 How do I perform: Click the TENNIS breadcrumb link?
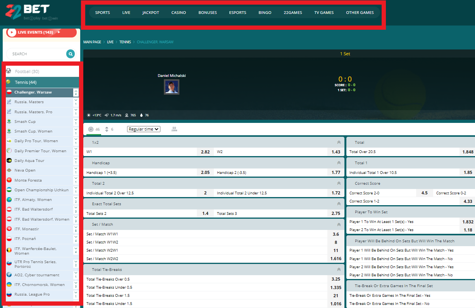(x=125, y=42)
